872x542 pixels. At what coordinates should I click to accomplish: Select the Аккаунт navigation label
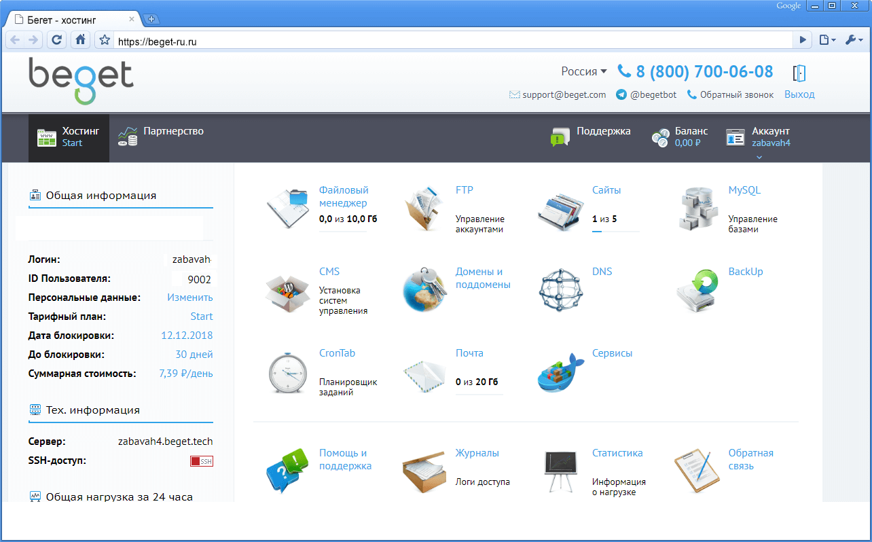point(771,131)
